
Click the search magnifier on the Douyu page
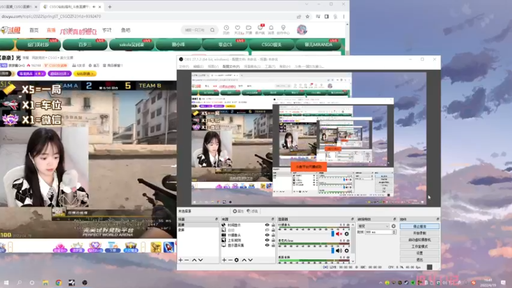pos(212,30)
